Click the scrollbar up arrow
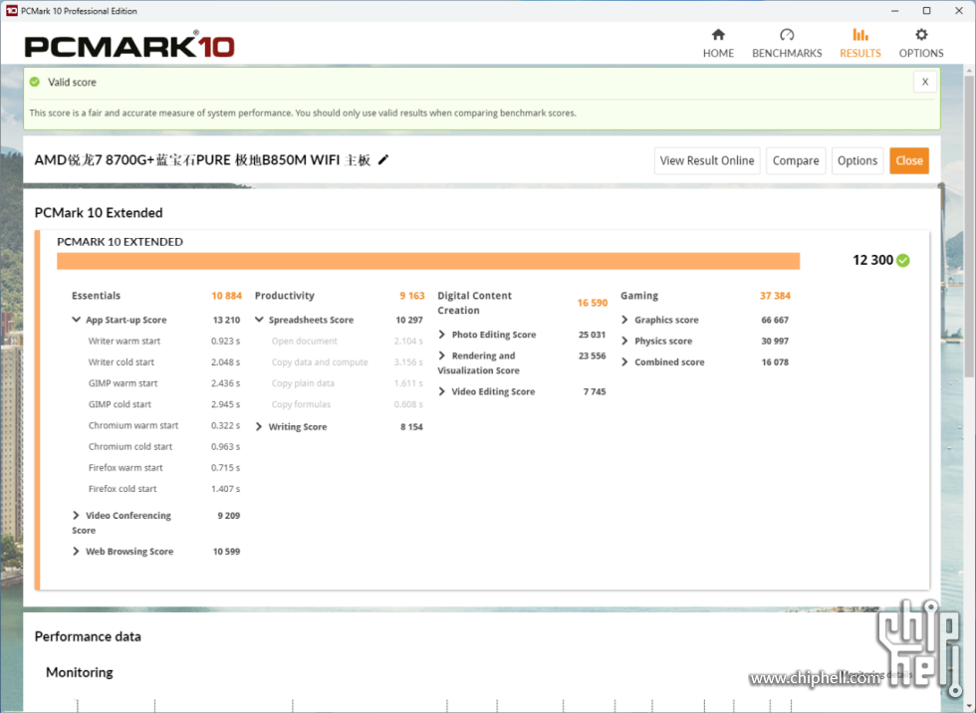This screenshot has width=976, height=713. pyautogui.click(x=969, y=71)
